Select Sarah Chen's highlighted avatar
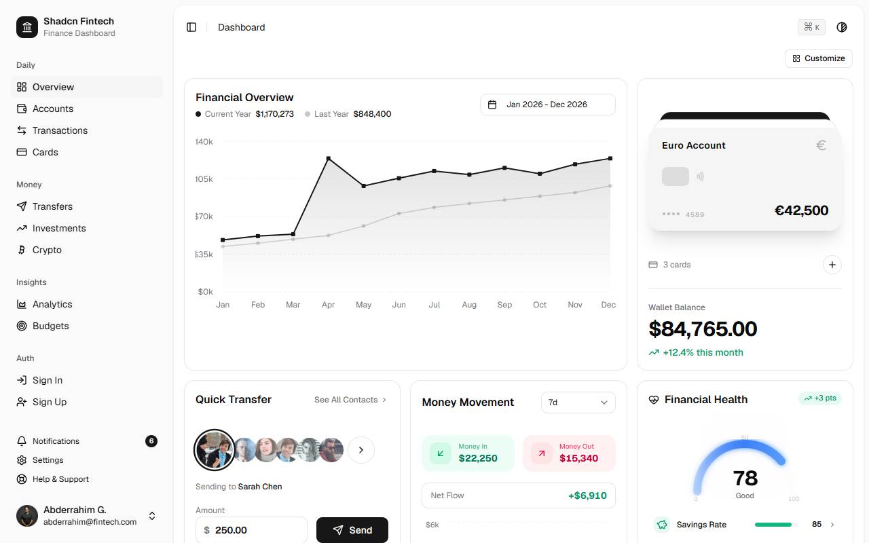 215,450
